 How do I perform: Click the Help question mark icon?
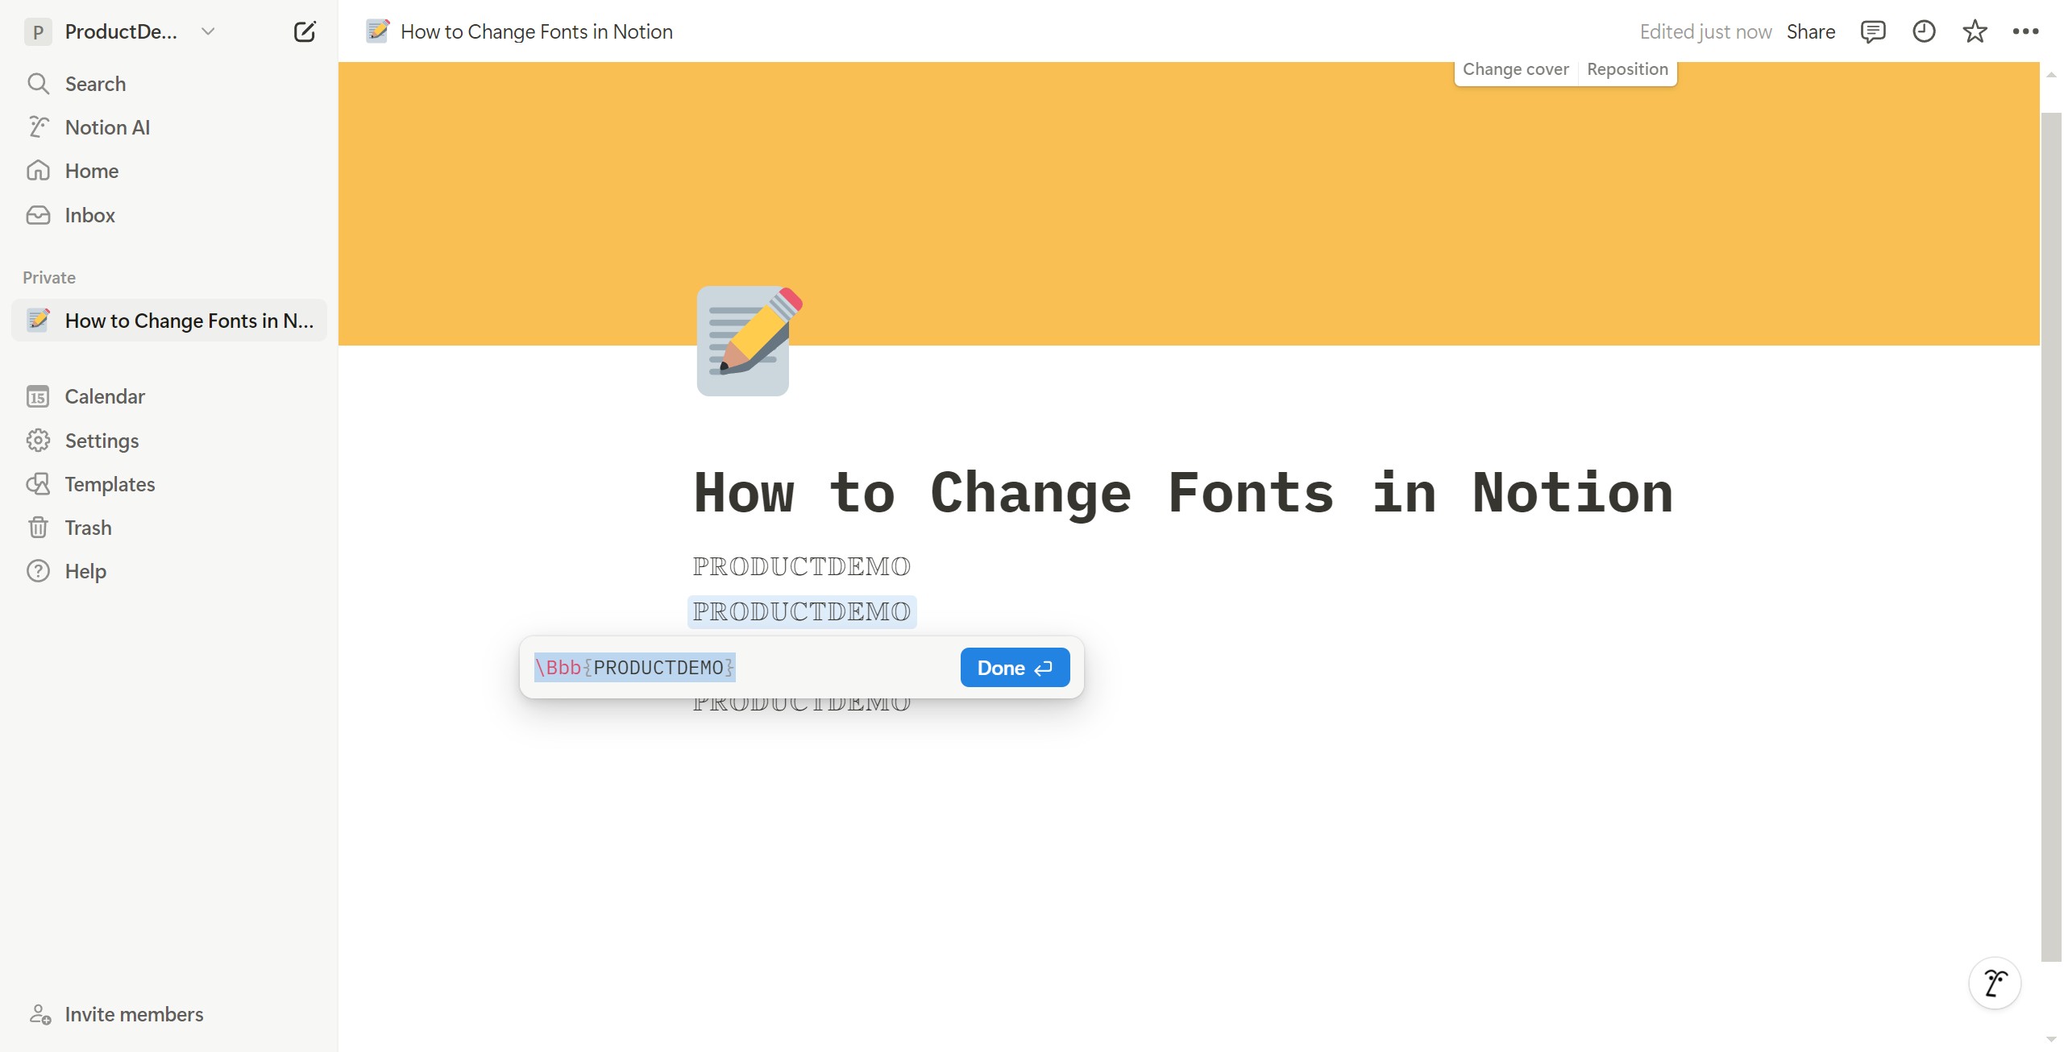coord(38,571)
